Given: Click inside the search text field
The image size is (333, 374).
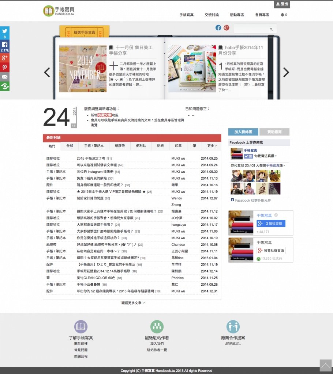Looking at the screenshot, I should pyautogui.click(x=251, y=29).
